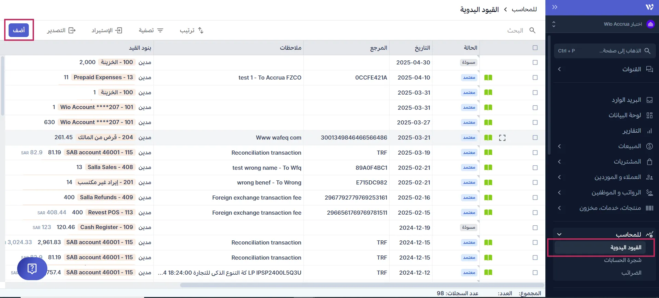Click expand icon on 2025-03-21 row
Image resolution: width=659 pixels, height=298 pixels.
(x=502, y=138)
